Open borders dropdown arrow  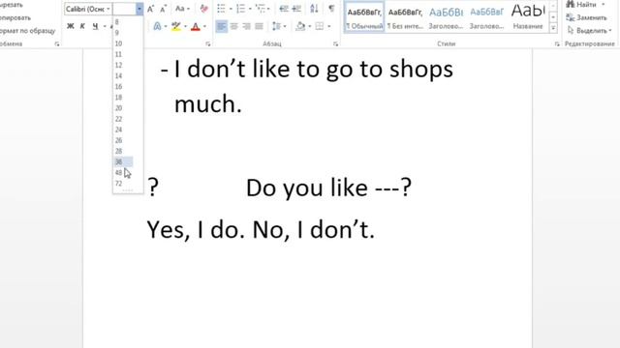[329, 26]
